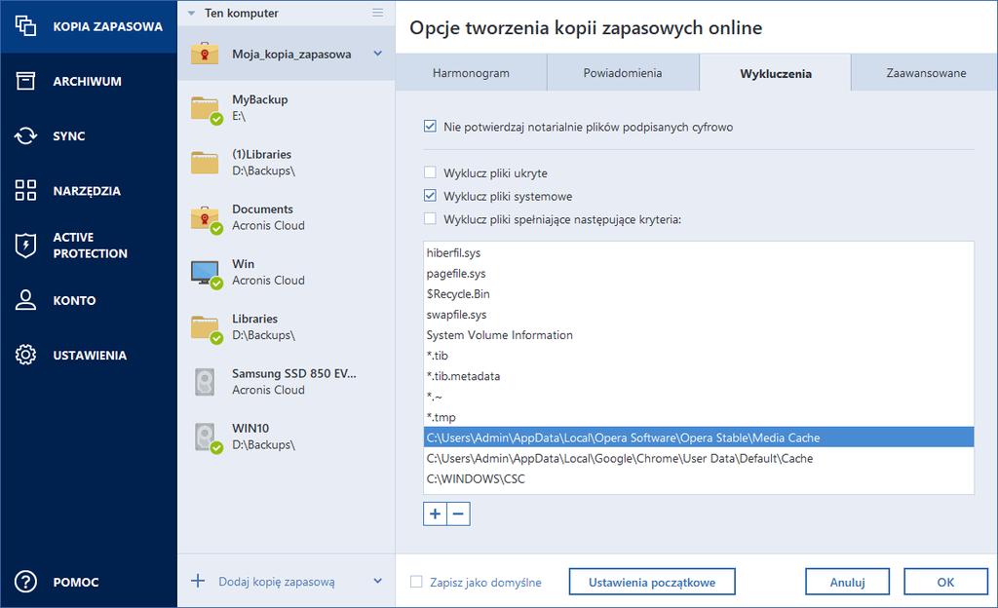Switch to the Harmonogram tab
998x608 pixels.
pyautogui.click(x=471, y=72)
